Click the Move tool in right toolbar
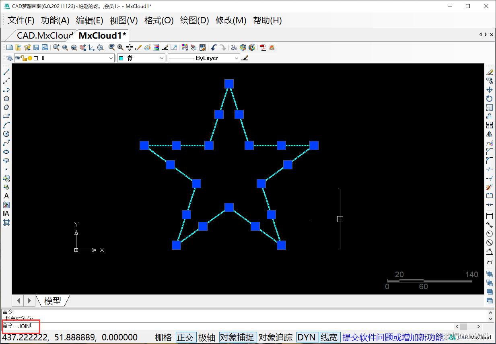Screen dimensions: 496x344 click(x=490, y=90)
